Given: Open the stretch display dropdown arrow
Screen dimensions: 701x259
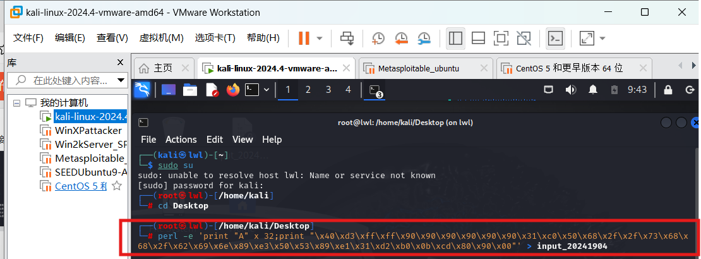Looking at the screenshot, I should point(602,39).
